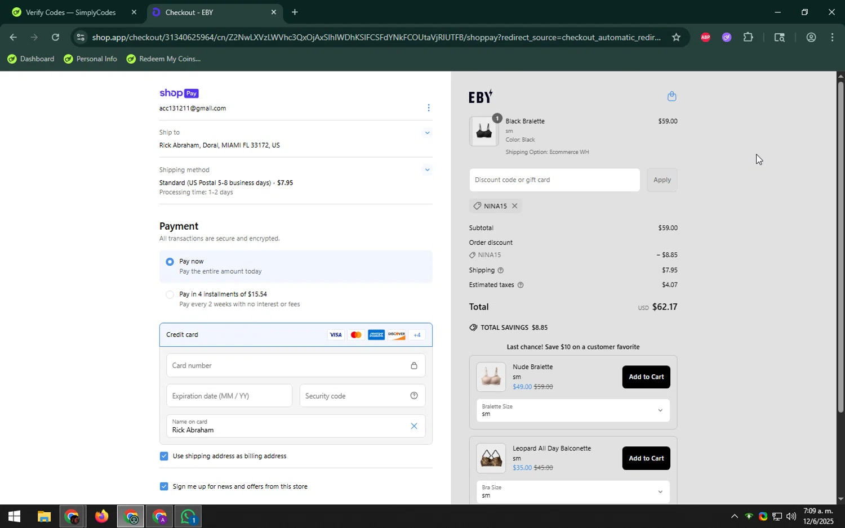Open the Windows Start menu
The height and width of the screenshot is (528, 845).
pyautogui.click(x=14, y=516)
